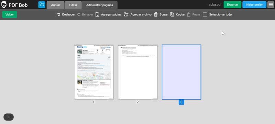Tick the Seleccionar todo checkbox
This screenshot has width=275, height=124.
pos(205,14)
